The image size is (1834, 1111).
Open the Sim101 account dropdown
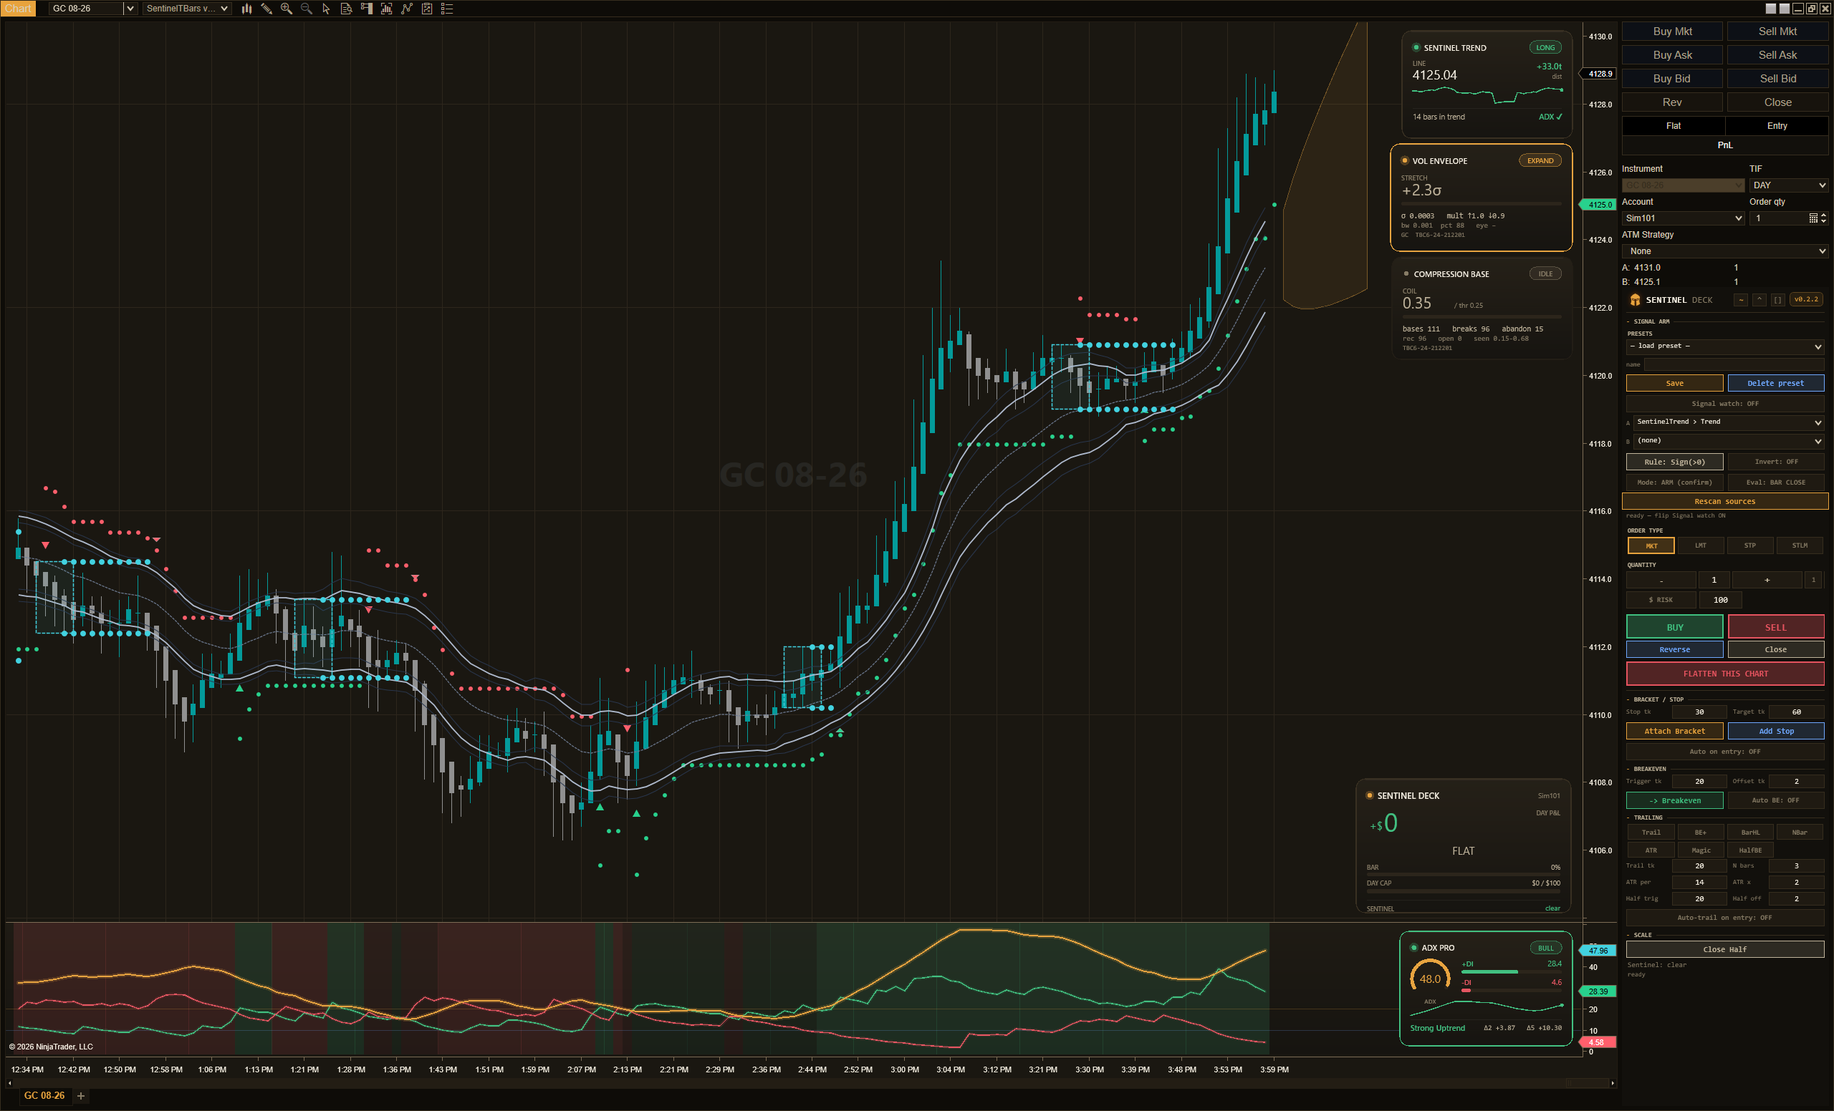click(x=1683, y=218)
